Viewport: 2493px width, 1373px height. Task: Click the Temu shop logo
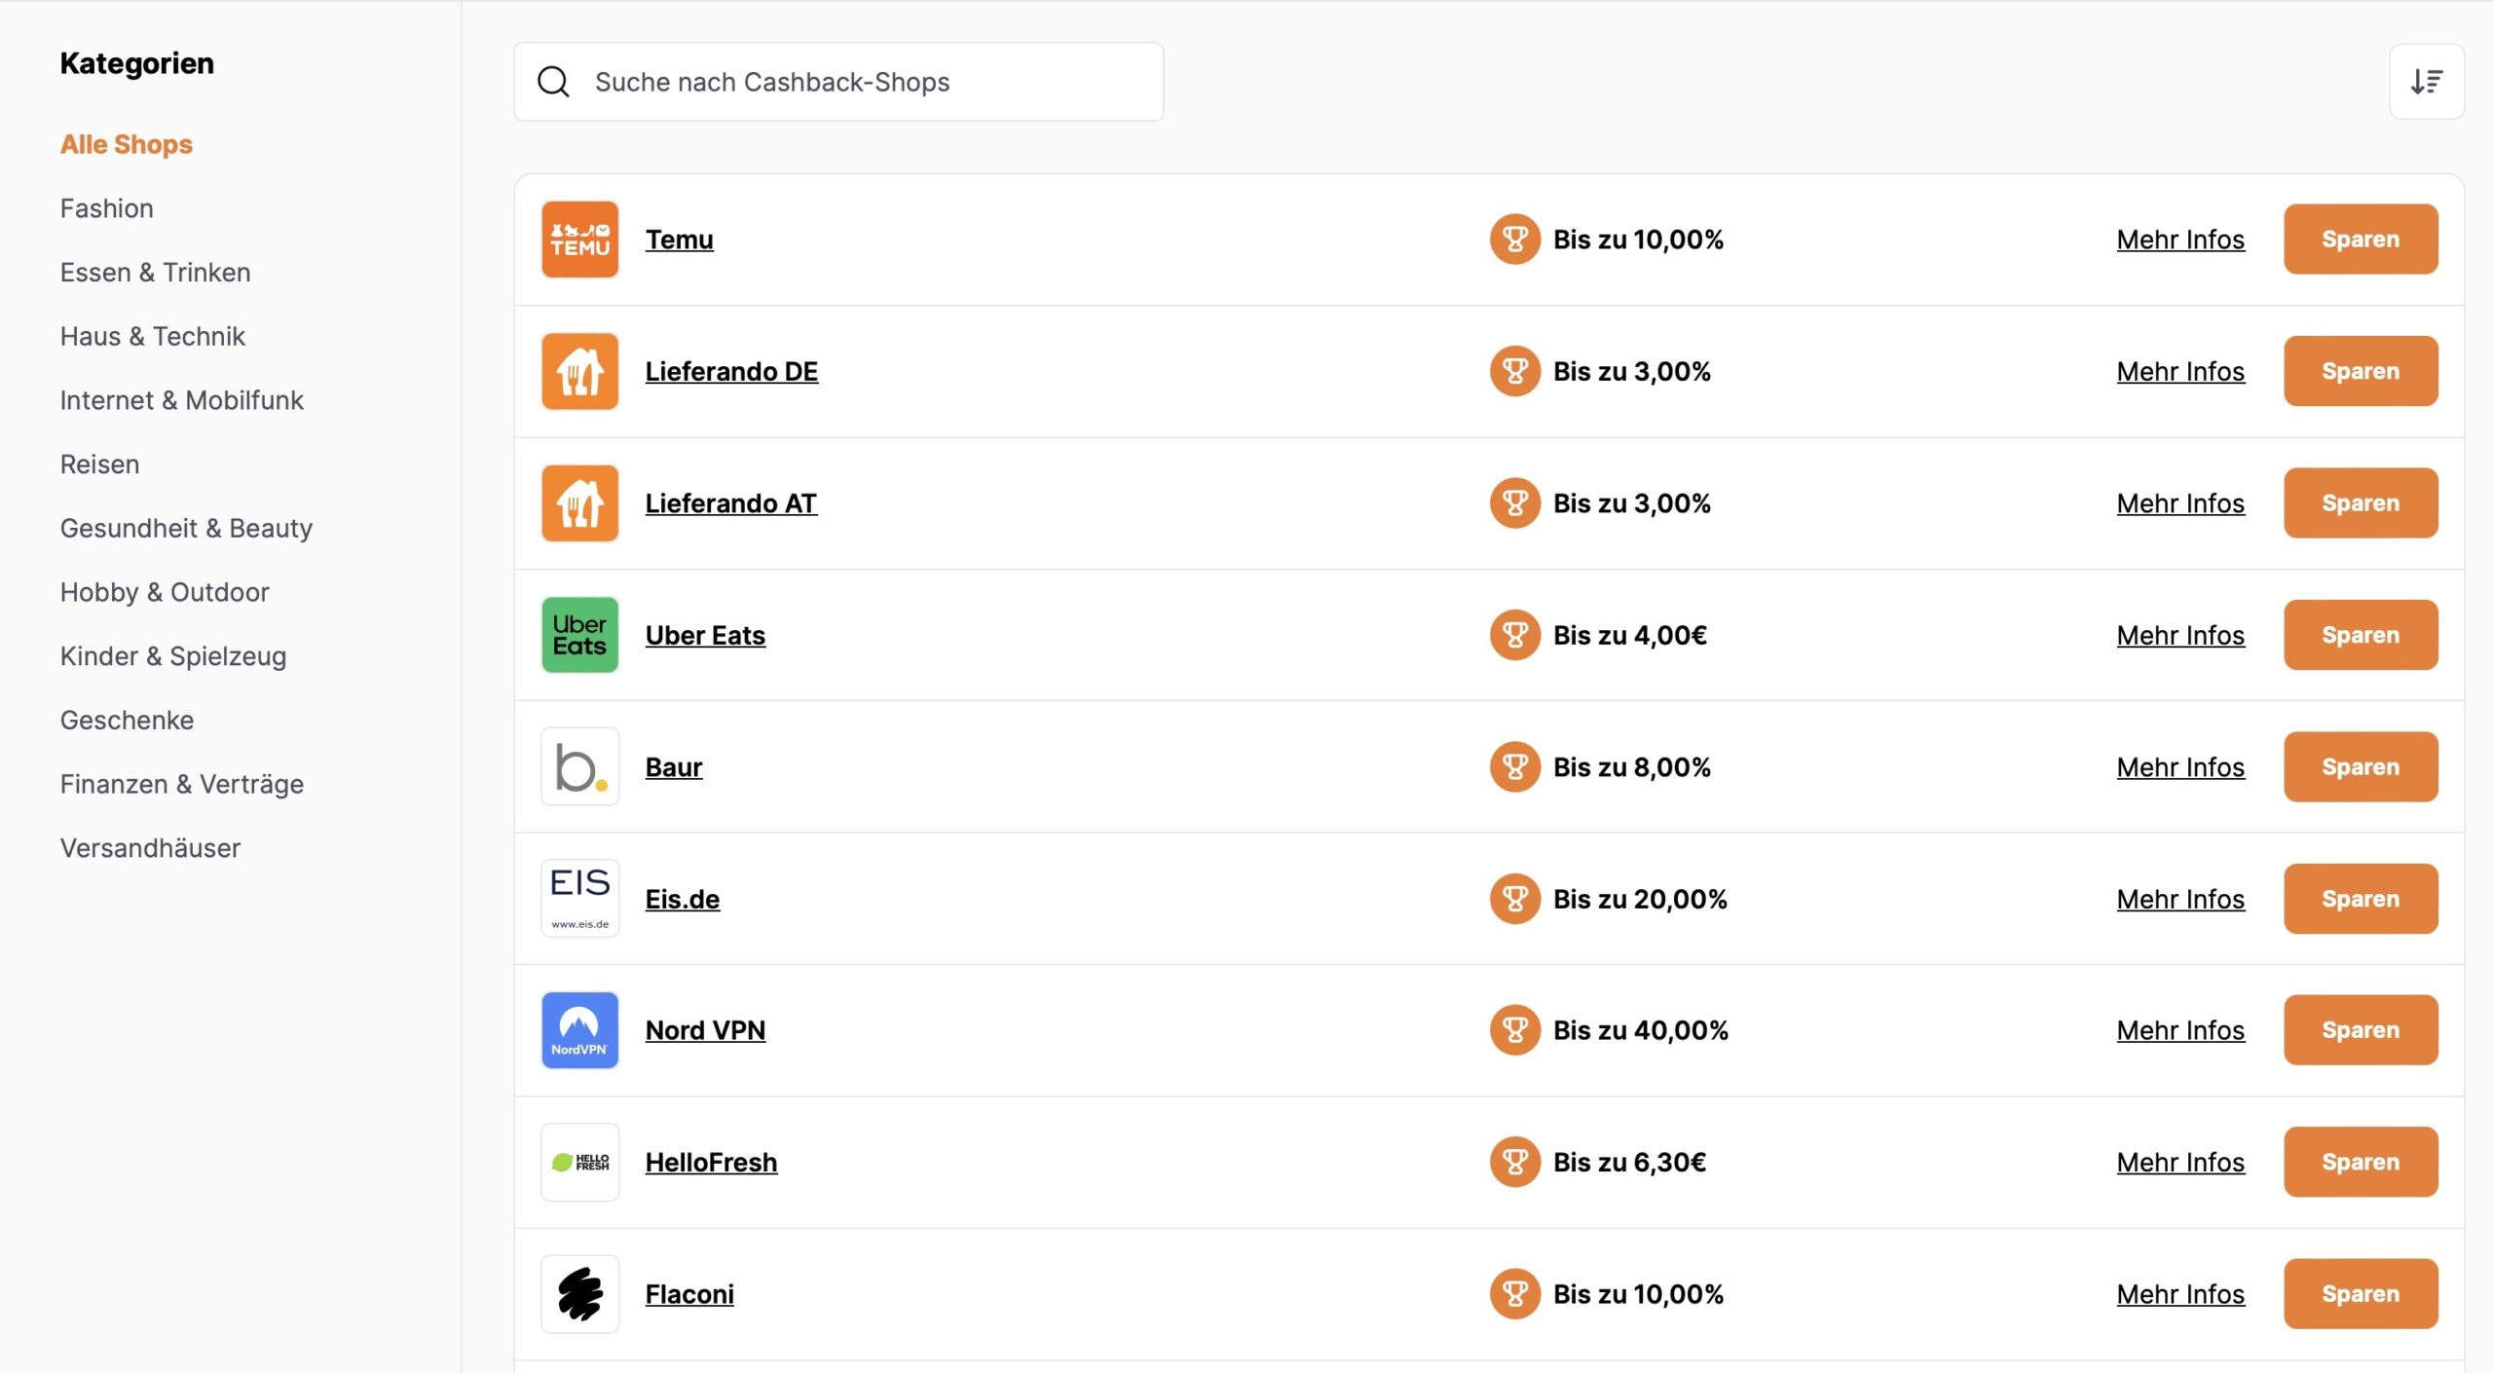579,240
